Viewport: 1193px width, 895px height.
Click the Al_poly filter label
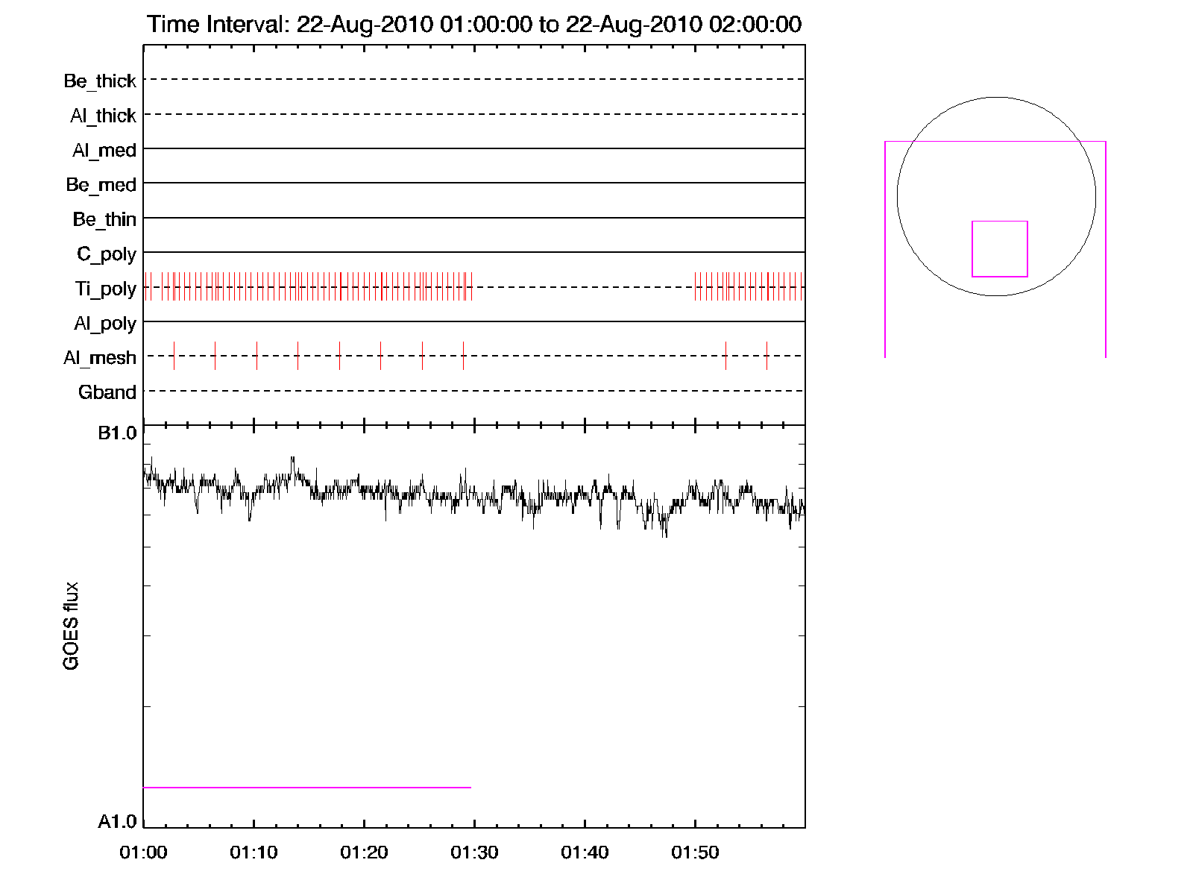(105, 324)
